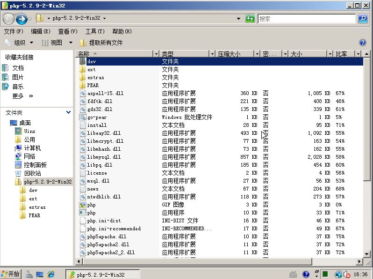The width and height of the screenshot is (373, 279).
Task: Open the help question mark icon in toolbar
Action: click(362, 43)
